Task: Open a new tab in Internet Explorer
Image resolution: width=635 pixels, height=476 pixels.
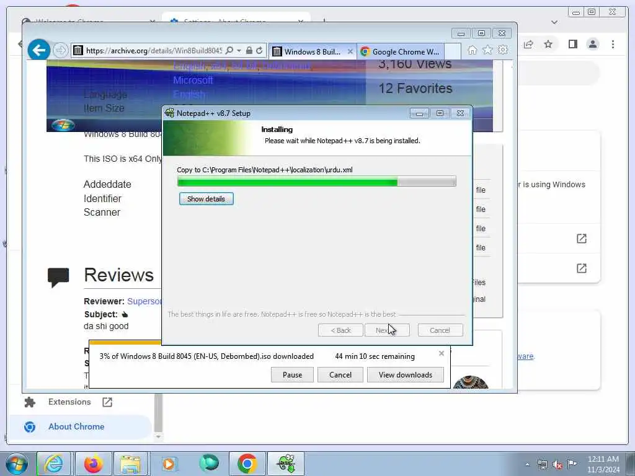Action: point(453,51)
